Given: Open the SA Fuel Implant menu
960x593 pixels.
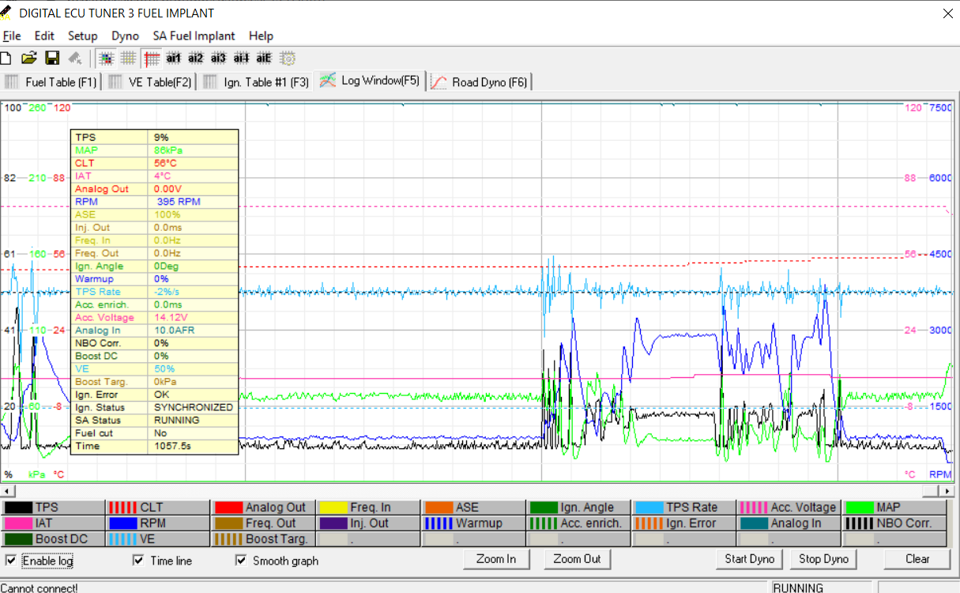Looking at the screenshot, I should point(194,36).
